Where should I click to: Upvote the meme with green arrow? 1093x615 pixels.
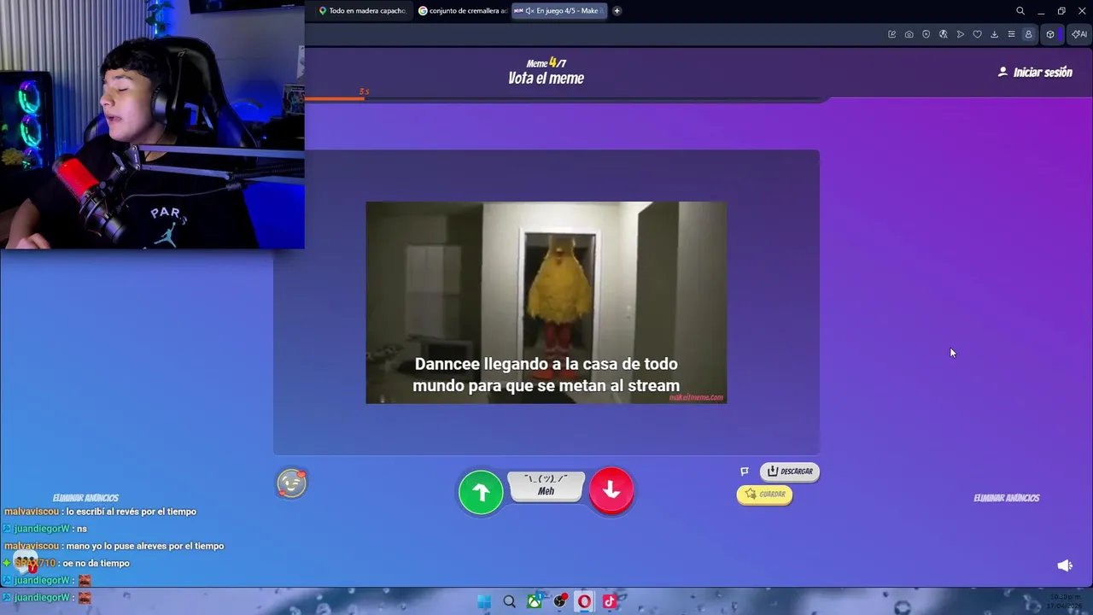pyautogui.click(x=481, y=492)
